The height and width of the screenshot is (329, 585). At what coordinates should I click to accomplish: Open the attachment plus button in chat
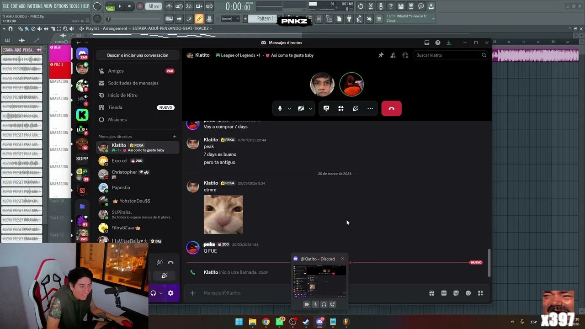point(193,293)
